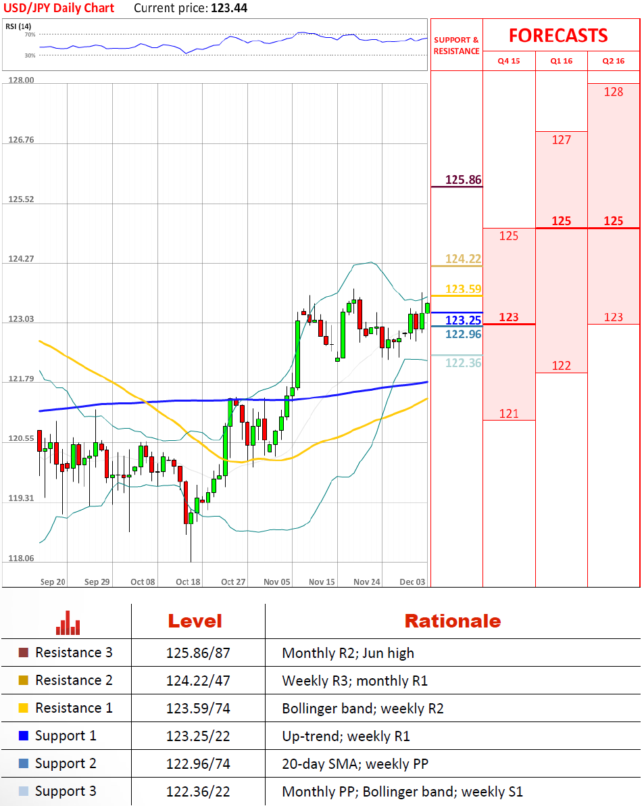This screenshot has height=806, width=644.
Task: Click the 123.59 resistance level label
Action: [x=463, y=289]
